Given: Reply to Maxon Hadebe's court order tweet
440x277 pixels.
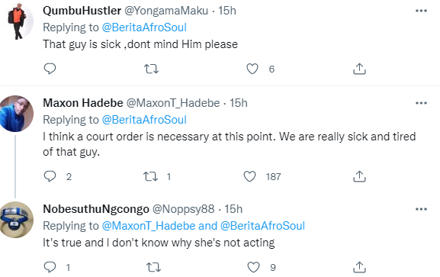Looking at the screenshot, I should 50,176.
